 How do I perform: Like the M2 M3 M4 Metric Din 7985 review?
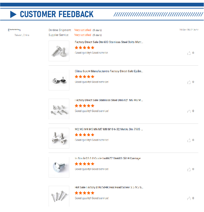tap(189, 140)
